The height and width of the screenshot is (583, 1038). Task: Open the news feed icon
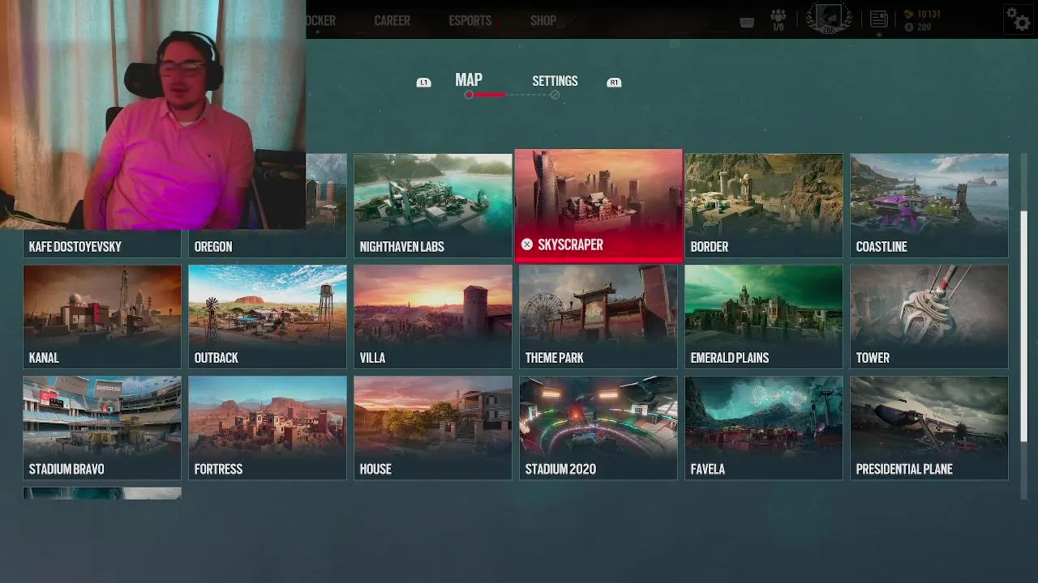878,19
